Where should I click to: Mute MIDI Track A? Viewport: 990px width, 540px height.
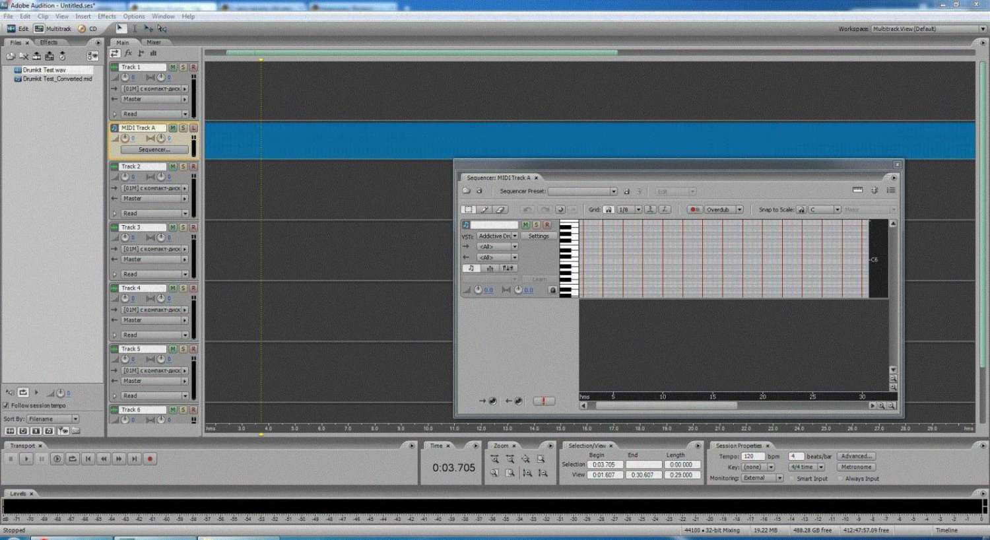click(173, 128)
